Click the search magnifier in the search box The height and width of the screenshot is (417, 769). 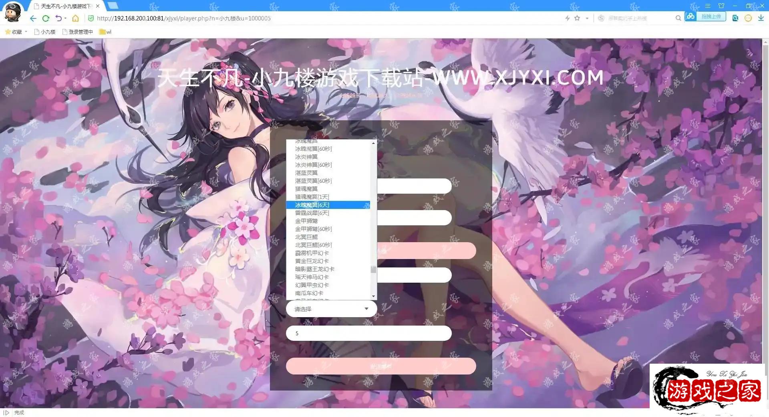[678, 18]
